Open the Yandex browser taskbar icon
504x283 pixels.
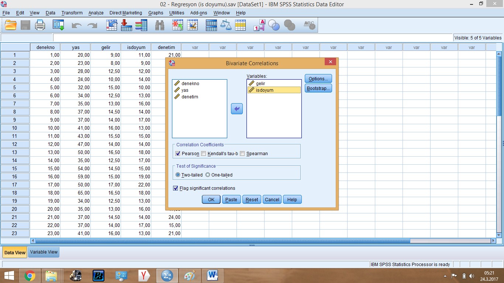pos(144,276)
